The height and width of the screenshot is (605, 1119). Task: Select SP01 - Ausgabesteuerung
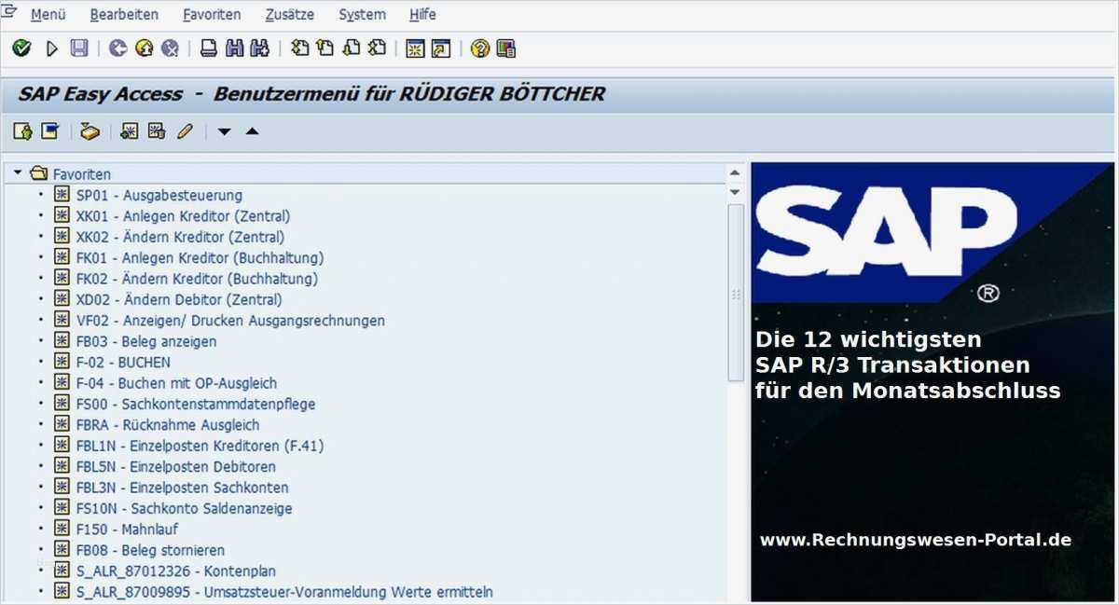pos(159,195)
